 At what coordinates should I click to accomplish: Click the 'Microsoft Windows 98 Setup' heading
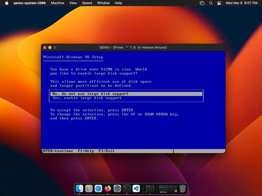[73, 57]
